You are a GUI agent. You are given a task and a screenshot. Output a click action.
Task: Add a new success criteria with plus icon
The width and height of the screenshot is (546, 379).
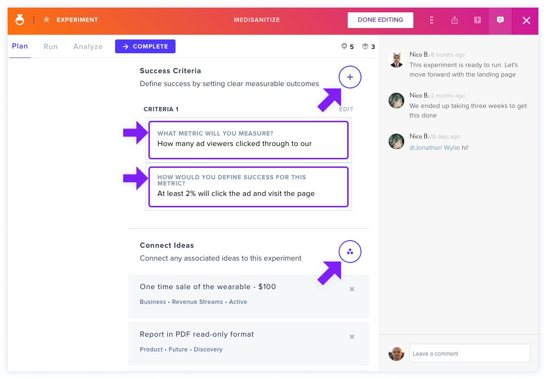click(350, 77)
